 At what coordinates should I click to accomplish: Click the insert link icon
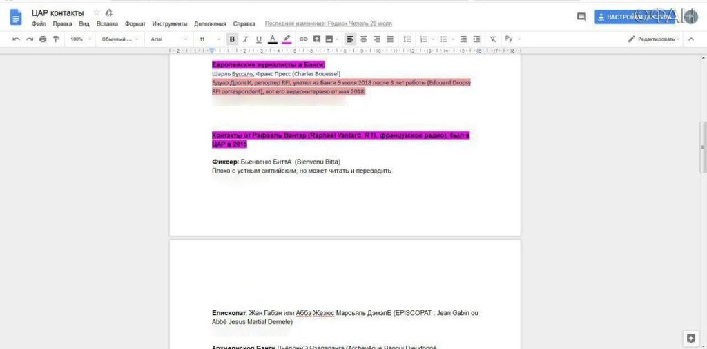(303, 39)
